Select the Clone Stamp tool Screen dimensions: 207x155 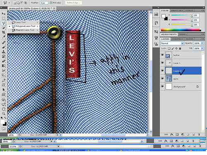[4, 52]
